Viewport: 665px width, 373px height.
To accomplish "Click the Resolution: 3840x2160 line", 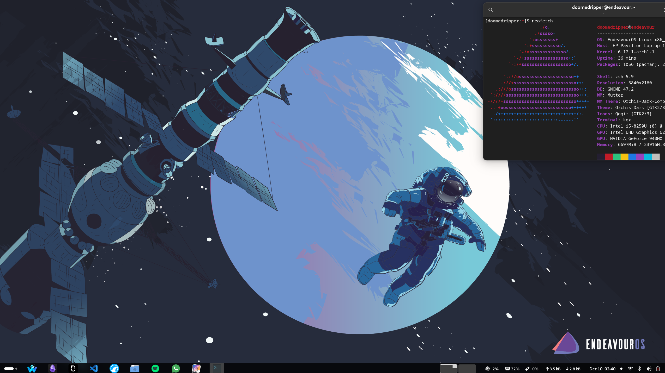I will pos(624,83).
